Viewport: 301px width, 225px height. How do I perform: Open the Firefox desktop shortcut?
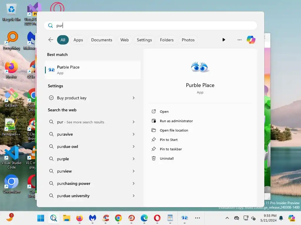click(11, 69)
